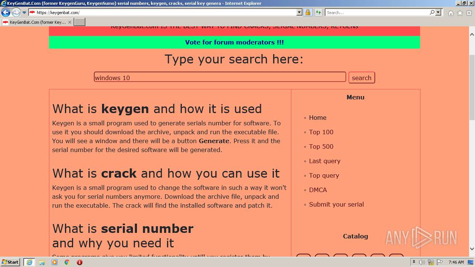Open the Submit your serial link
This screenshot has height=267, width=475.
tap(336, 204)
